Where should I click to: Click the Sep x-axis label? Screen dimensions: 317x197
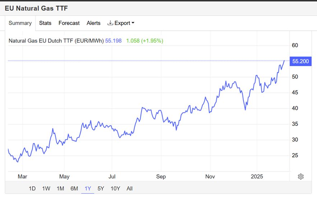tap(161, 177)
